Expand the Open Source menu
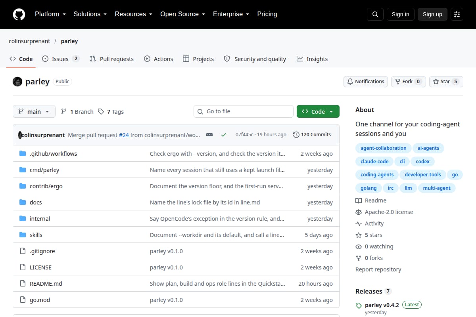476x317 pixels. [x=182, y=14]
